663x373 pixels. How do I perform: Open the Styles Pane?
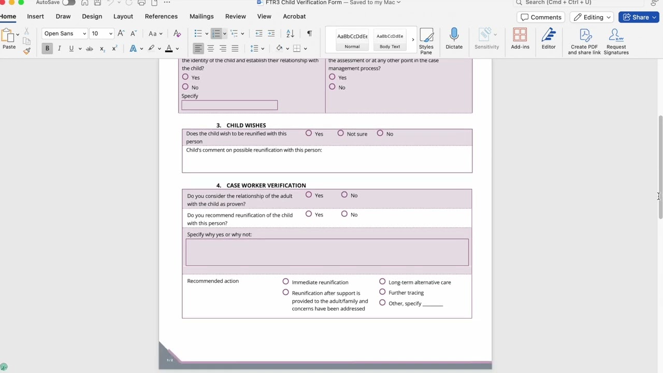(426, 41)
